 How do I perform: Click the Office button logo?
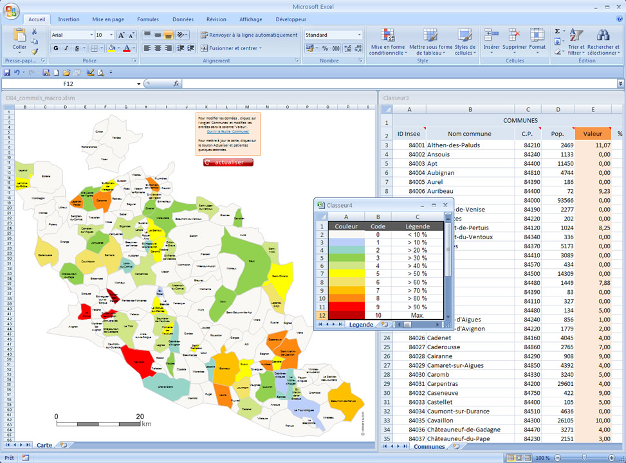[11, 11]
